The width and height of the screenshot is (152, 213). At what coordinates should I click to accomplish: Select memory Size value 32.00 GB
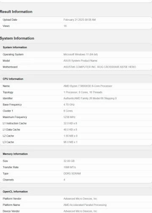point(69,161)
